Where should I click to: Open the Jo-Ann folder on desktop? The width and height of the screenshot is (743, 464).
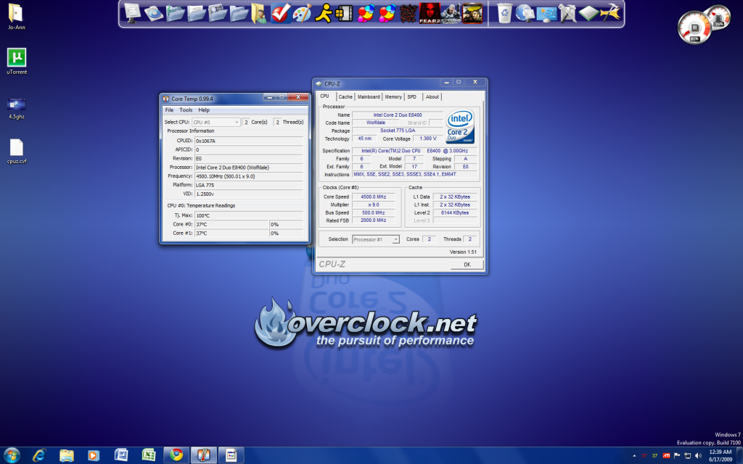coord(15,16)
